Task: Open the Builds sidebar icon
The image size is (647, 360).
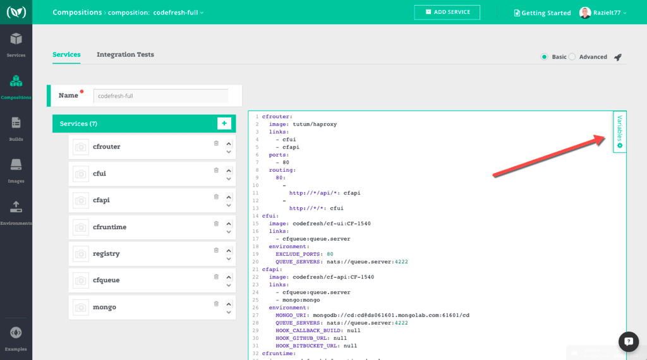Action: click(x=16, y=128)
